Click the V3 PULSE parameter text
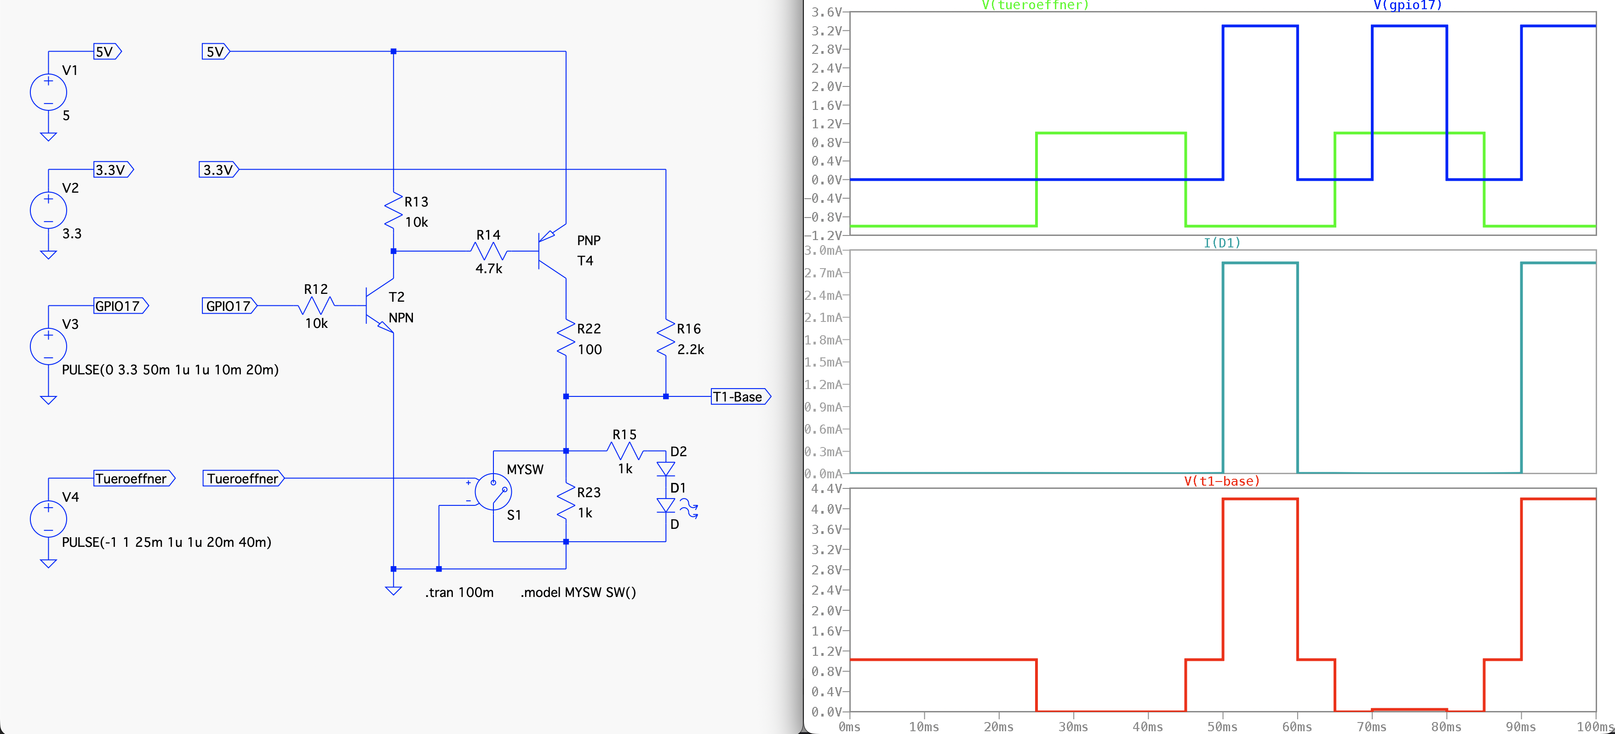The image size is (1615, 734). 170,370
